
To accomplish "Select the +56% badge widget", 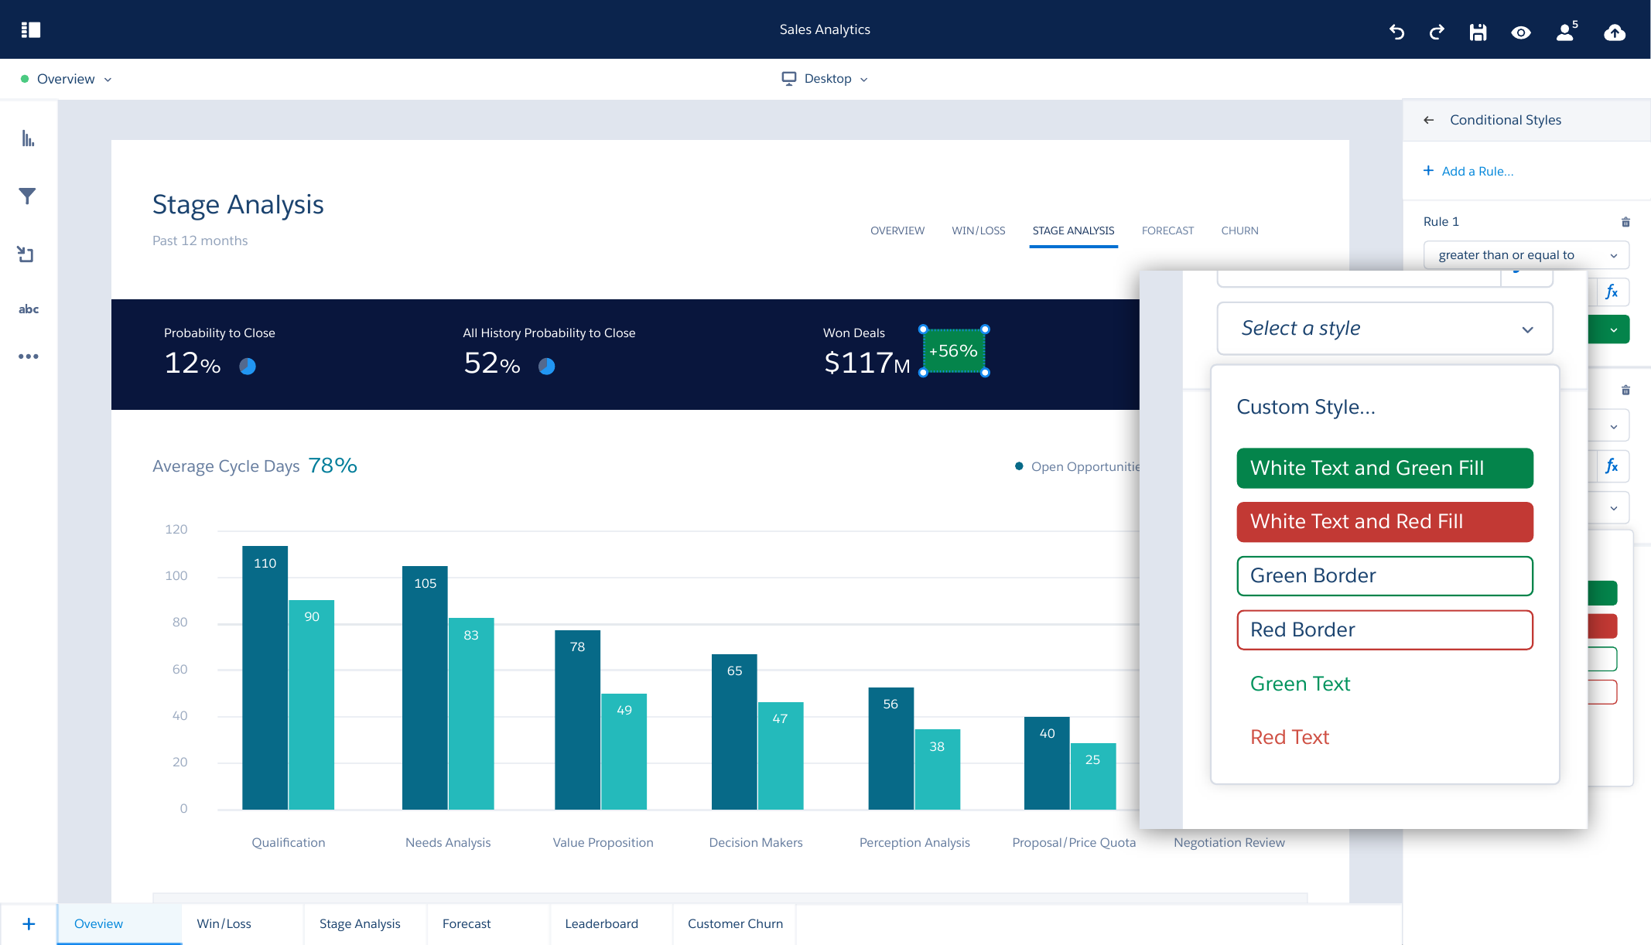I will [x=953, y=351].
